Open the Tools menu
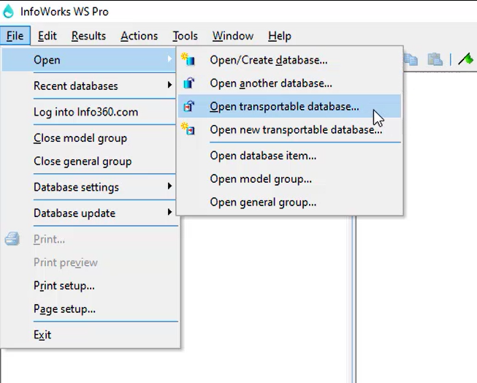This screenshot has width=477, height=383. [185, 36]
